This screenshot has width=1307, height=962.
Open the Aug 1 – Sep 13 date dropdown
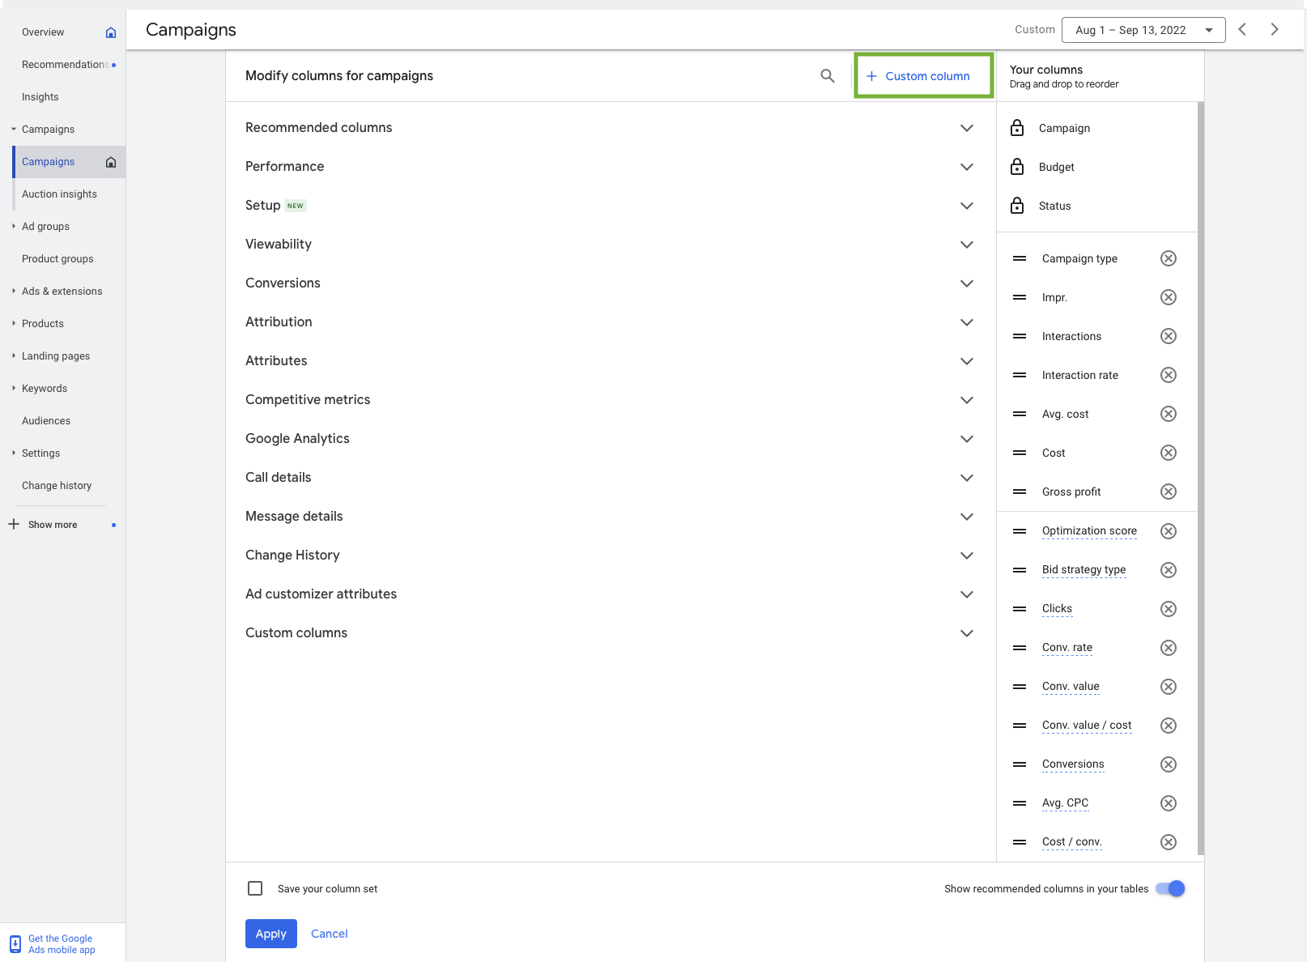[1143, 29]
